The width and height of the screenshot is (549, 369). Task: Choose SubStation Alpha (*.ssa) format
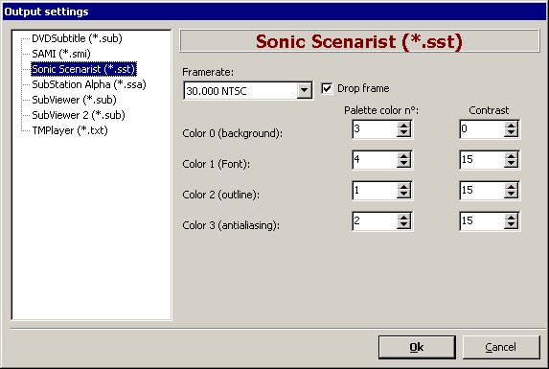pyautogui.click(x=88, y=84)
